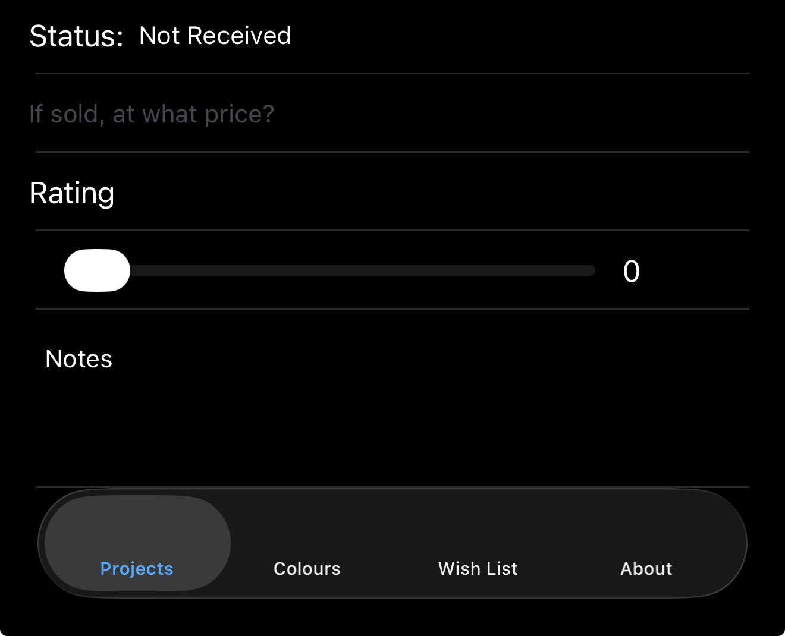
Task: Open the About tab
Action: coord(646,568)
